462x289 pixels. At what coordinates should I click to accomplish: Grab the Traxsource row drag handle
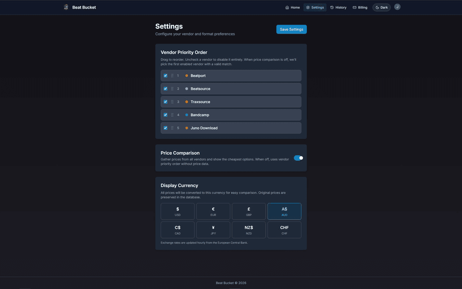pyautogui.click(x=172, y=102)
